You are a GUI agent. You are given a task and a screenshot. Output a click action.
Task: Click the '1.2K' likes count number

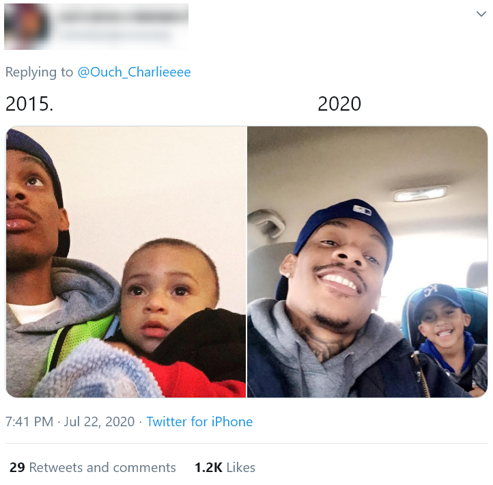[x=208, y=467]
